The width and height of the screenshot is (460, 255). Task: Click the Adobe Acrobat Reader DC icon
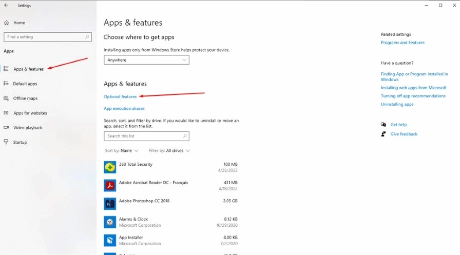point(110,185)
